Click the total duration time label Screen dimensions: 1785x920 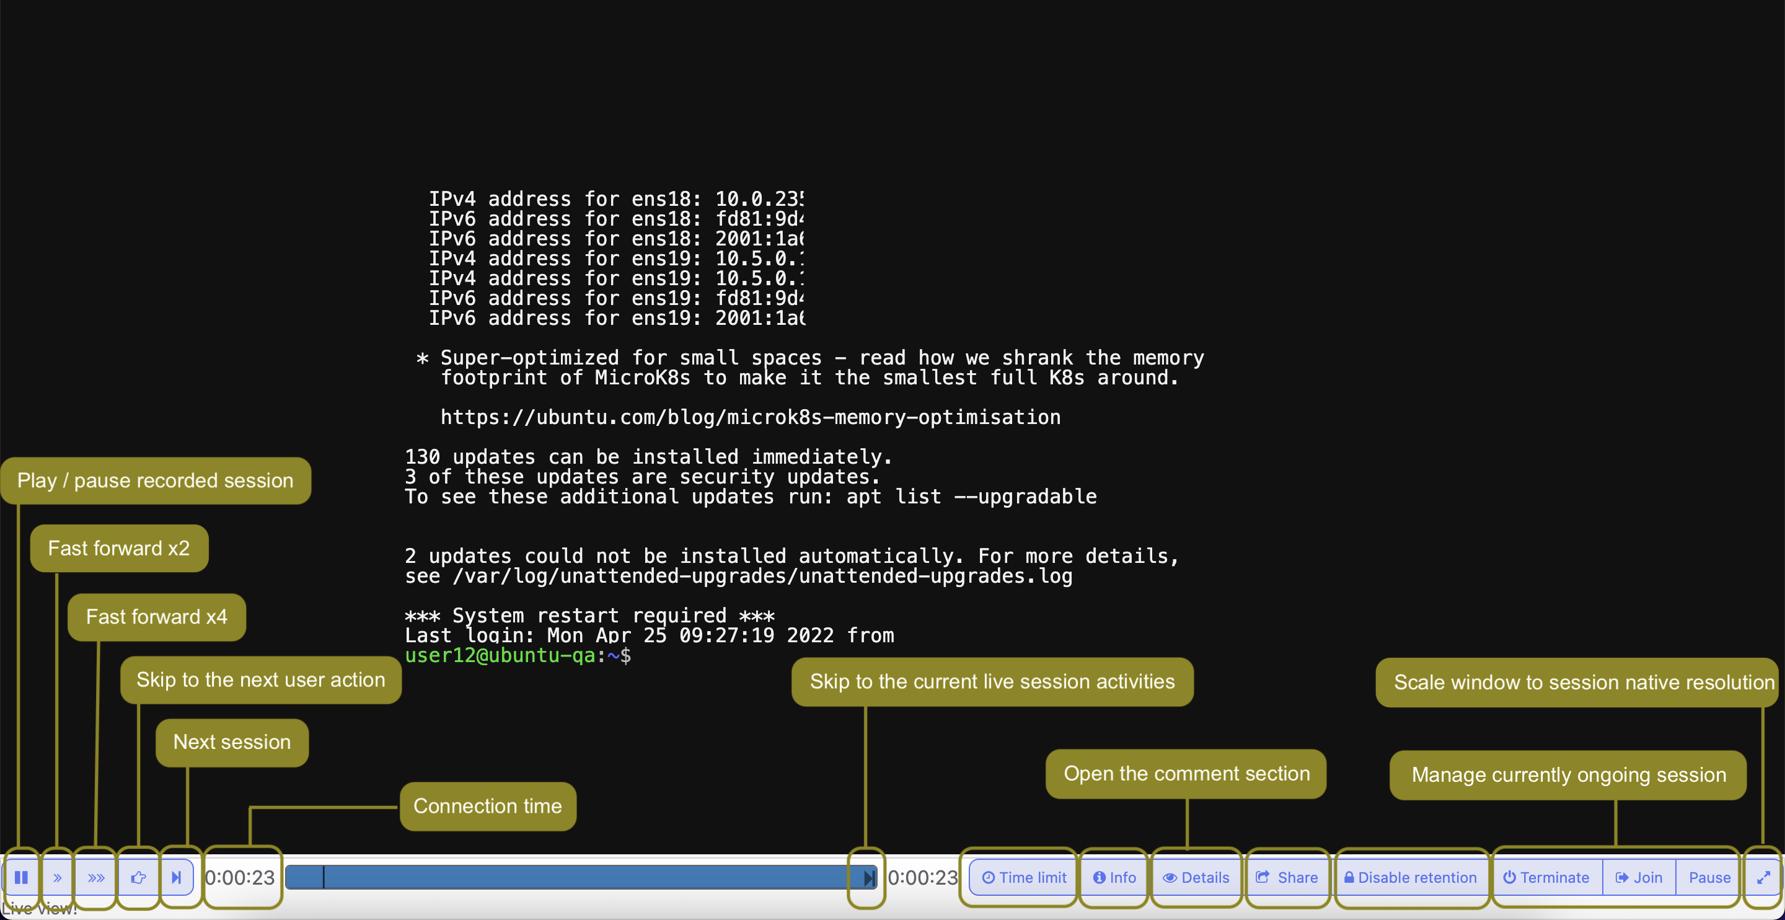coord(922,878)
